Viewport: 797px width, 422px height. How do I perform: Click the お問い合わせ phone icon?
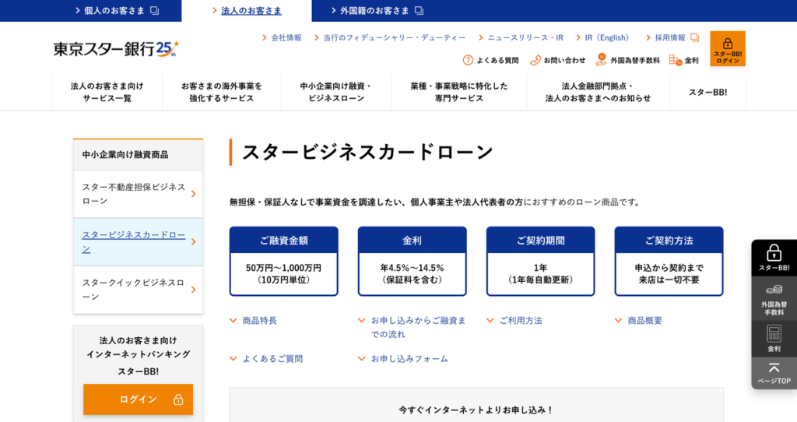coord(535,60)
